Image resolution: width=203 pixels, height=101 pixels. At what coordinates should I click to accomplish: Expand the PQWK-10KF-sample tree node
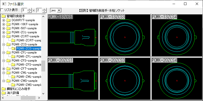4,24
